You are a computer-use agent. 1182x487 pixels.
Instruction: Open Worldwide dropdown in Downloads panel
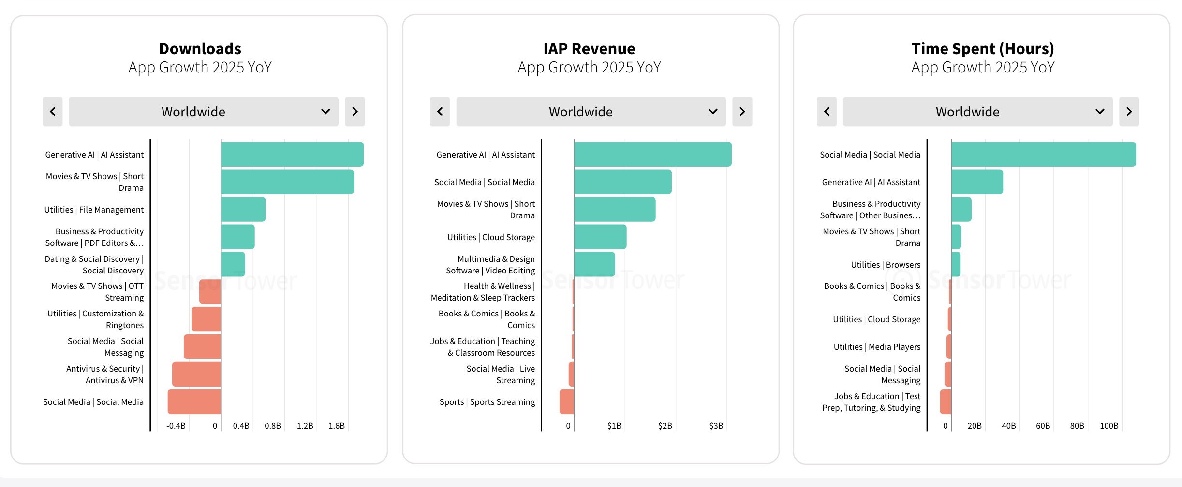click(203, 112)
